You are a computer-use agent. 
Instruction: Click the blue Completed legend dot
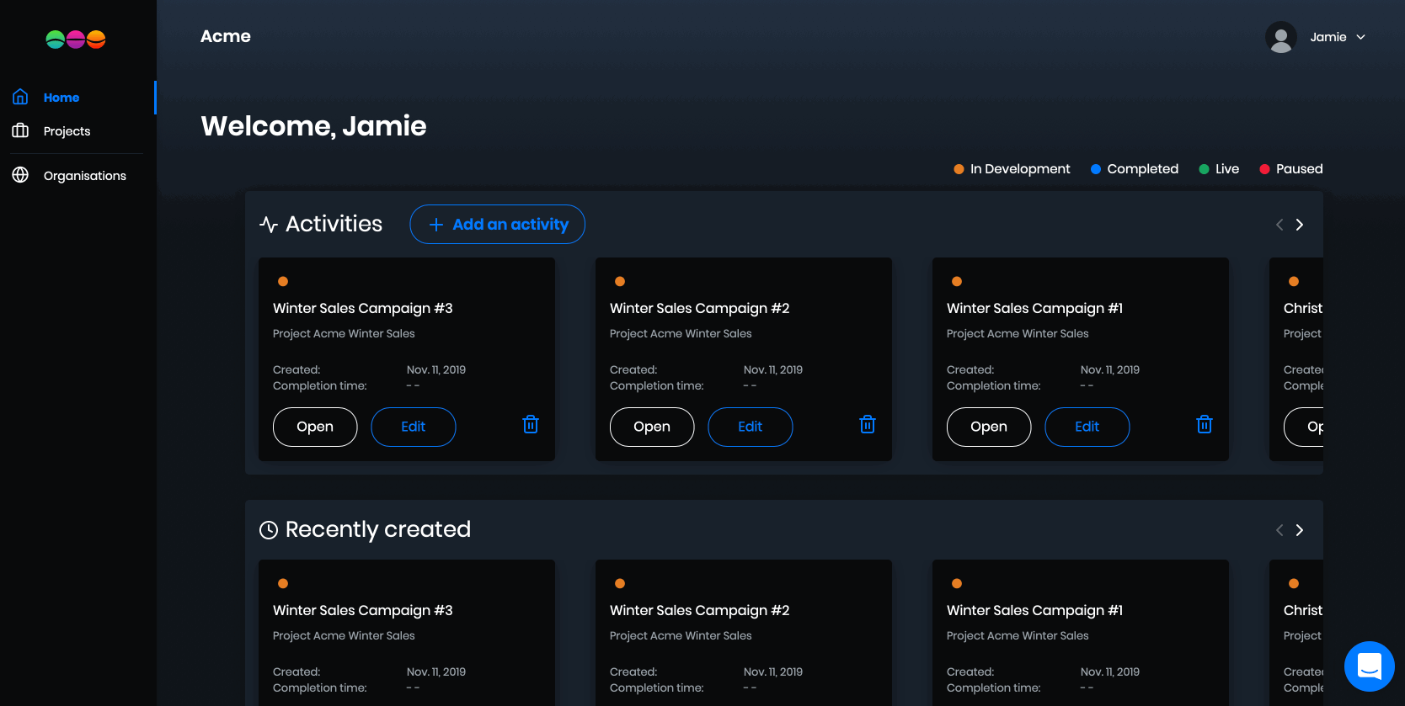pos(1096,169)
